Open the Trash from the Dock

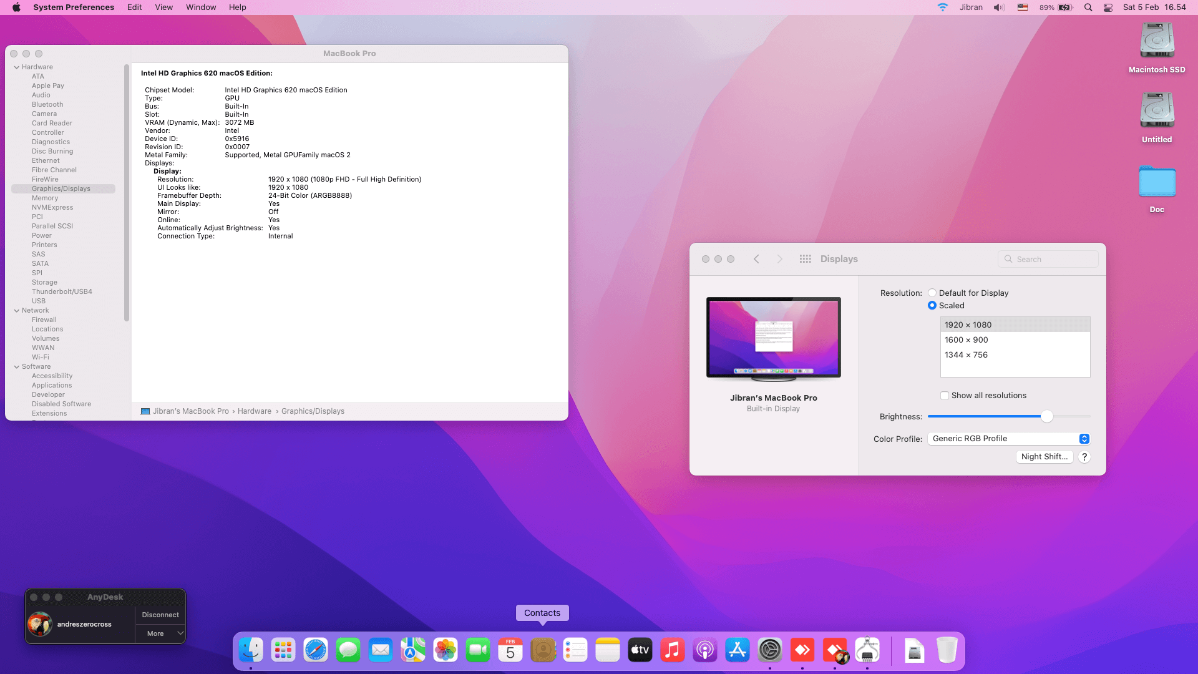947,649
